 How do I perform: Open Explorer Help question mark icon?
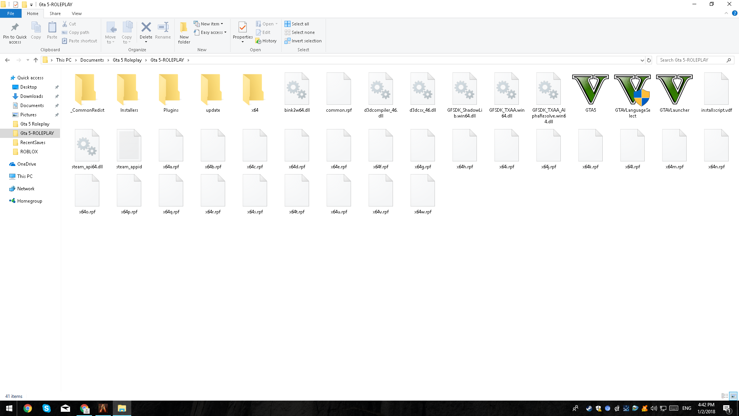(734, 13)
